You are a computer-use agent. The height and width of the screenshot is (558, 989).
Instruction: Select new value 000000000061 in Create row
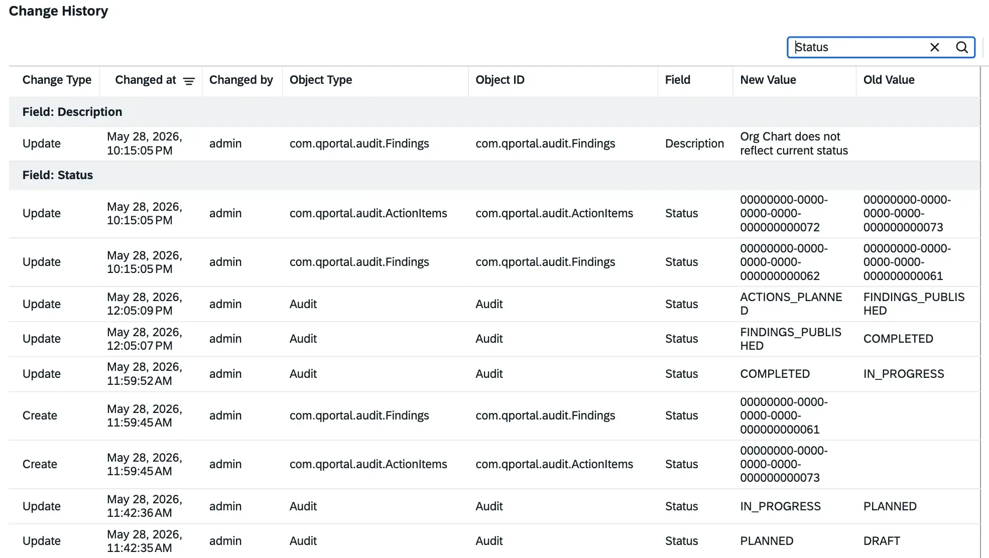tap(784, 415)
